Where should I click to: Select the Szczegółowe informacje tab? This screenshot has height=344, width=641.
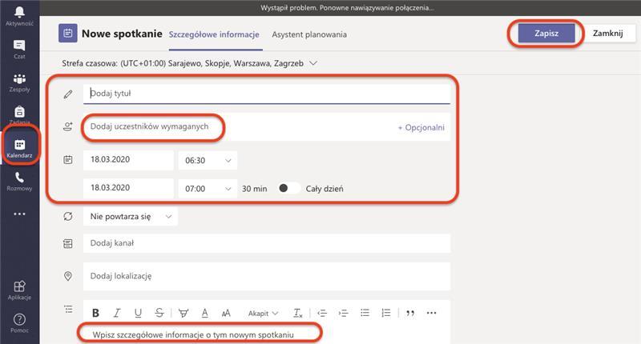(214, 34)
